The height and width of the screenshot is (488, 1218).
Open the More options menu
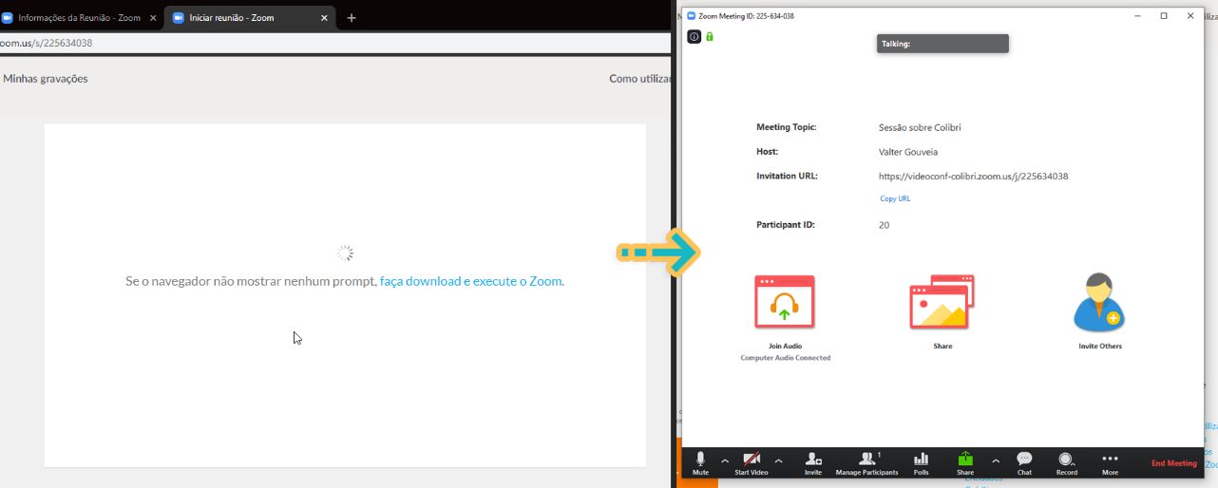point(1110,461)
